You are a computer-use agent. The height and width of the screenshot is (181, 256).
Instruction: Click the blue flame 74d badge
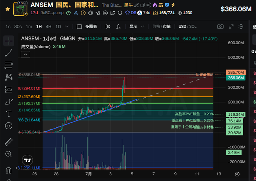pyautogui.click(x=144, y=13)
